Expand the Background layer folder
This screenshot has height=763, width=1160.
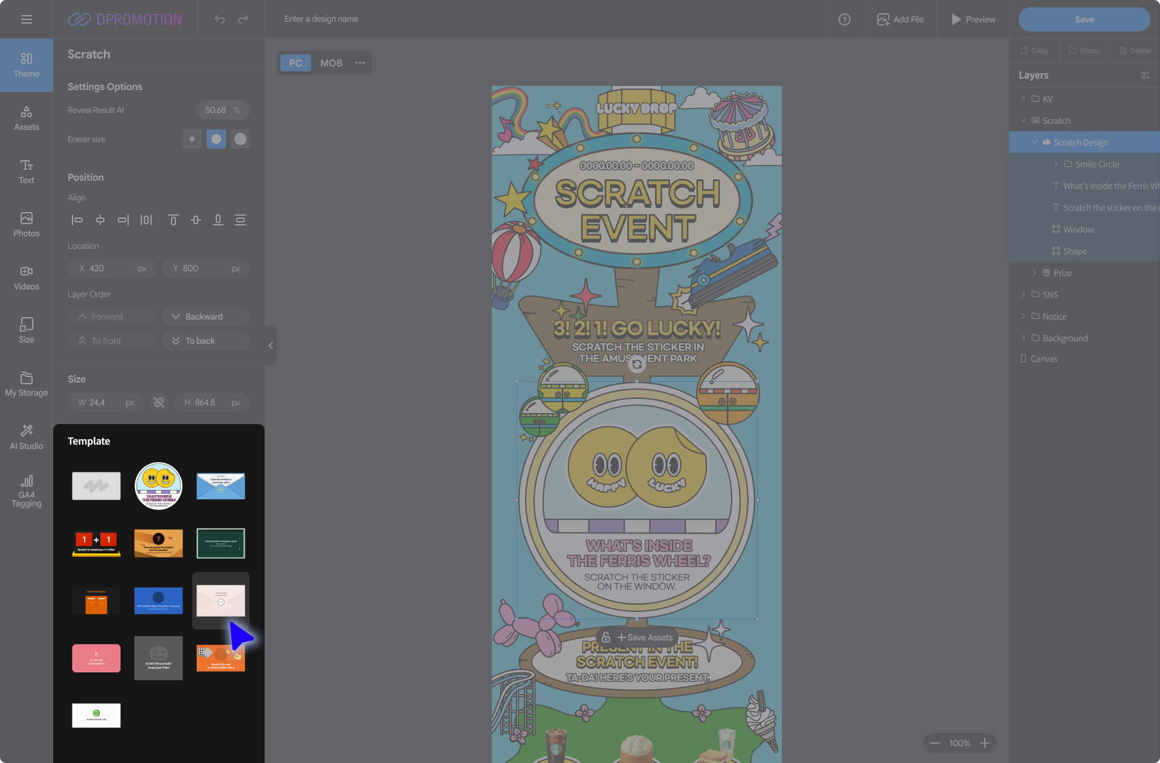(1023, 338)
